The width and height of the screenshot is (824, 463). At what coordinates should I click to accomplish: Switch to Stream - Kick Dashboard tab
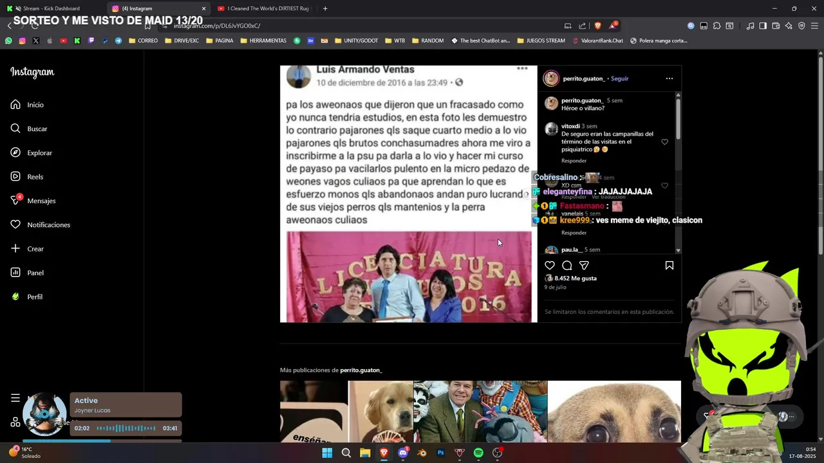tap(51, 8)
